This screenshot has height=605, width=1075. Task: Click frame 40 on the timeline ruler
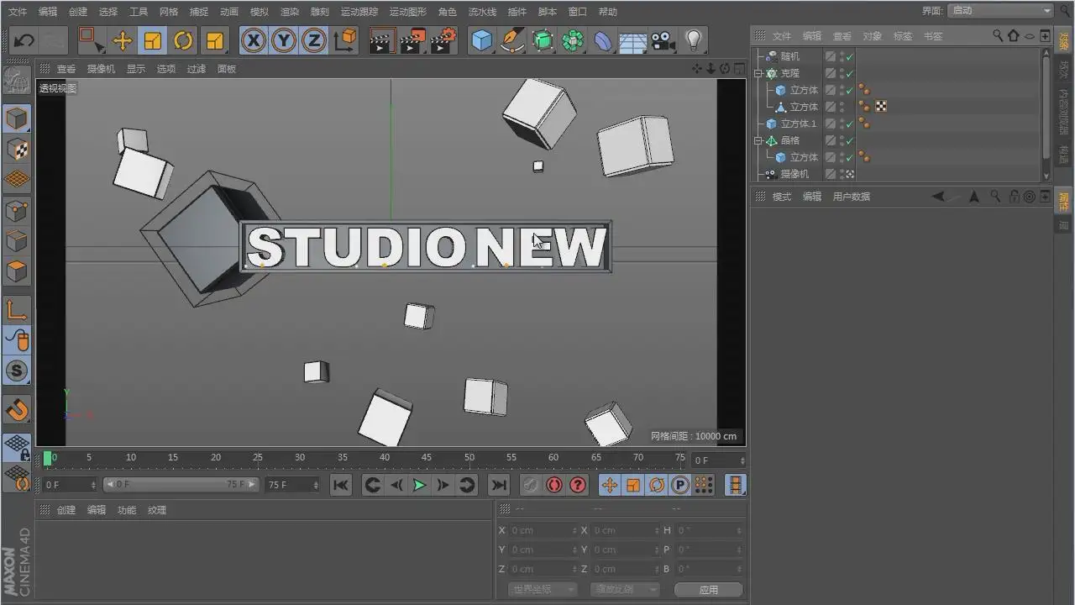point(385,458)
